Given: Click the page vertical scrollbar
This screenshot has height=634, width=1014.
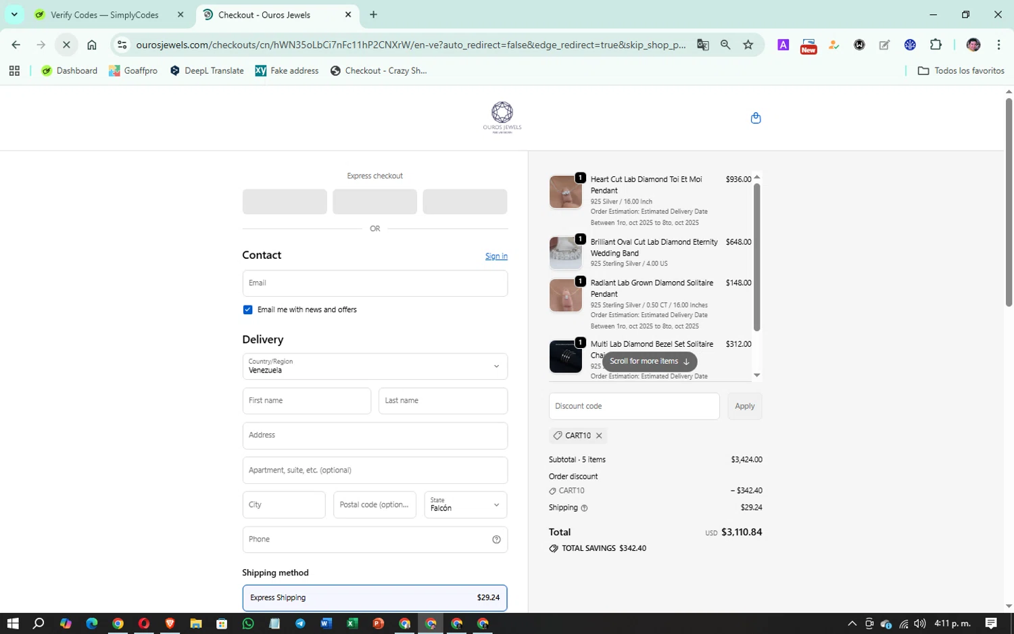Looking at the screenshot, I should click(x=1009, y=203).
